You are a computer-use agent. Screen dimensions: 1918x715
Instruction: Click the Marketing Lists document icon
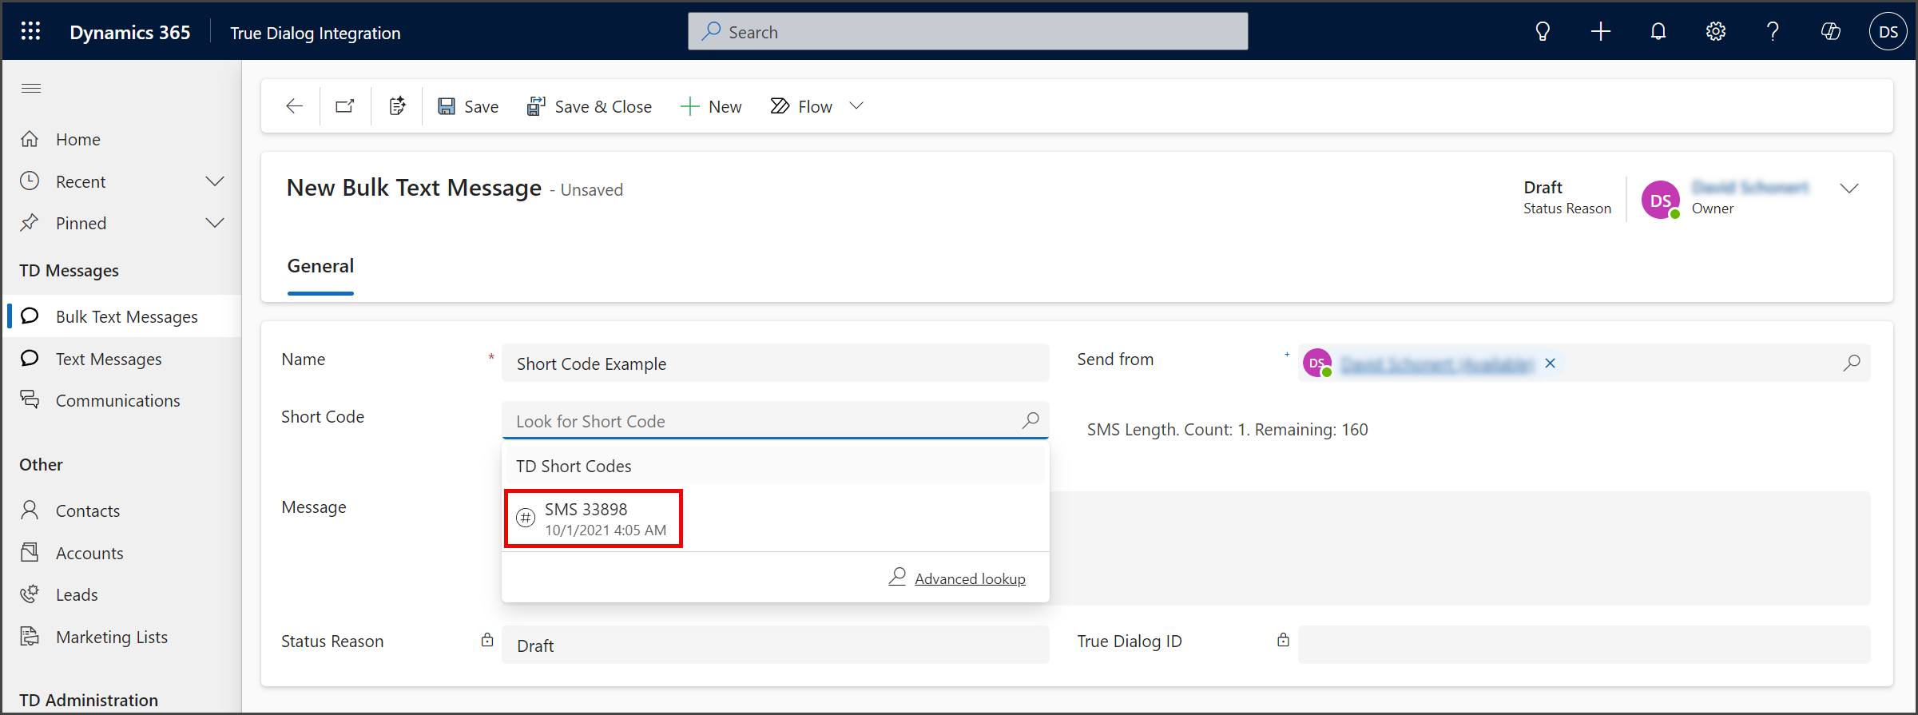point(30,636)
